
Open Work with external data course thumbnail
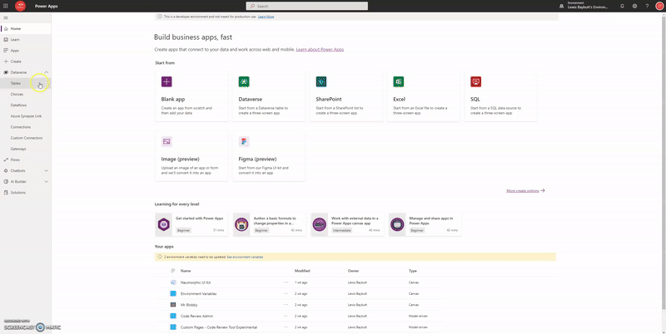pos(320,224)
